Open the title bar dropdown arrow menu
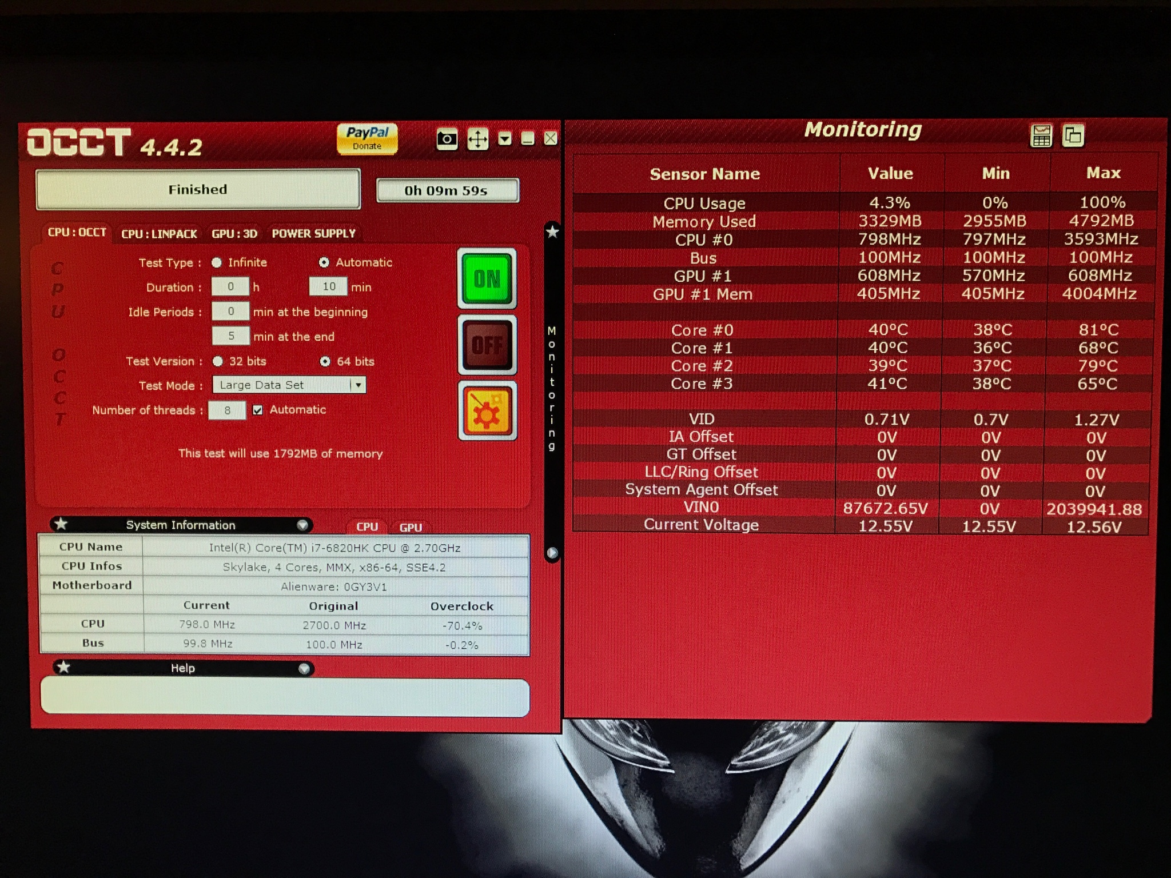This screenshot has width=1171, height=878. pos(504,139)
